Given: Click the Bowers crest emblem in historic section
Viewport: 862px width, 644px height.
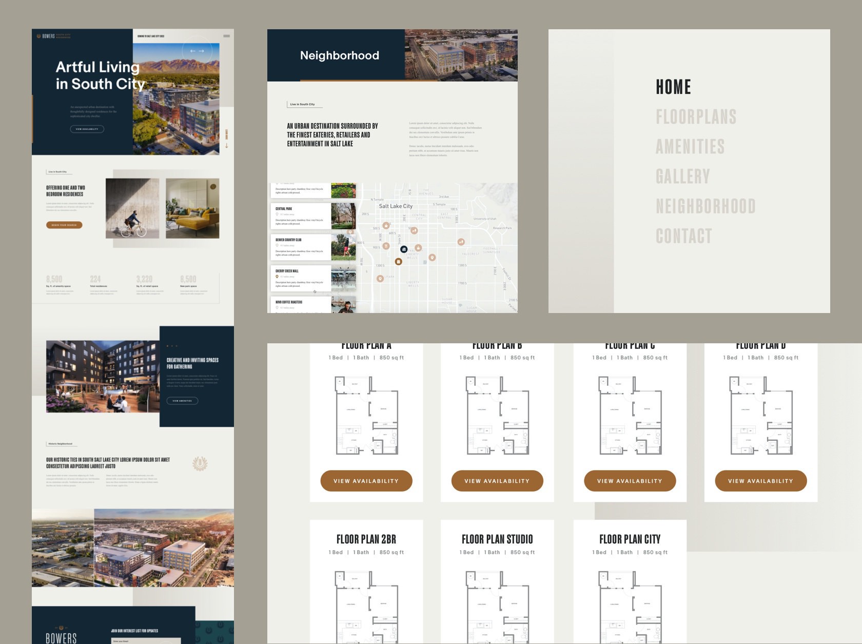Looking at the screenshot, I should tap(200, 463).
